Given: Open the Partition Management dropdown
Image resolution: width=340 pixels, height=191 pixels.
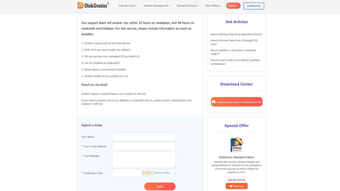Looking at the screenshot, I should click(x=157, y=6).
